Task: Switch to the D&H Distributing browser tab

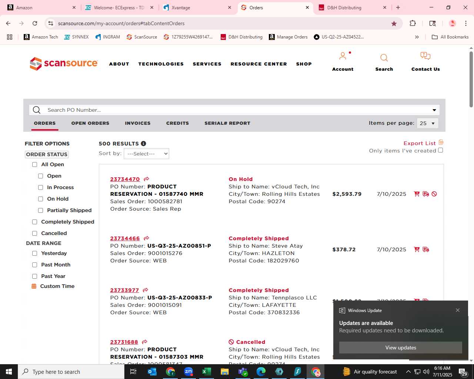Action: tap(352, 7)
